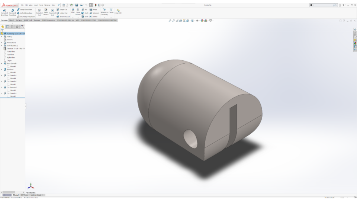Open the Insert menu
The image size is (357, 201).
click(36, 5)
